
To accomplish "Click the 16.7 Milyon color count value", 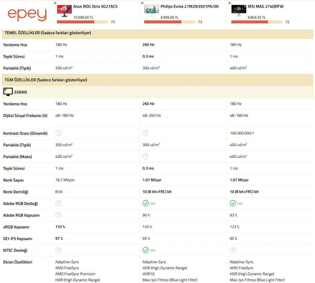I will coord(65,180).
